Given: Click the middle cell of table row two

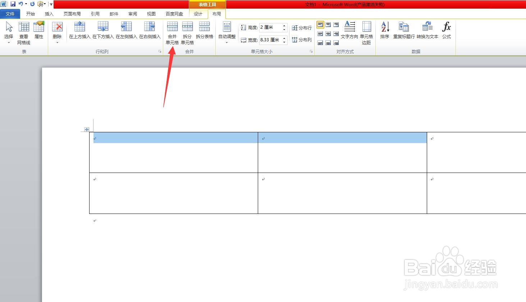Looking at the screenshot, I should (x=342, y=193).
